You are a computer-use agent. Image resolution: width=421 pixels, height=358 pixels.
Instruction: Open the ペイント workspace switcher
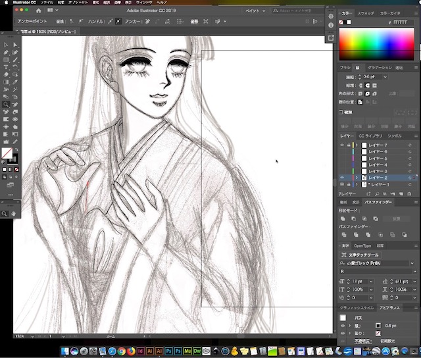tap(255, 11)
